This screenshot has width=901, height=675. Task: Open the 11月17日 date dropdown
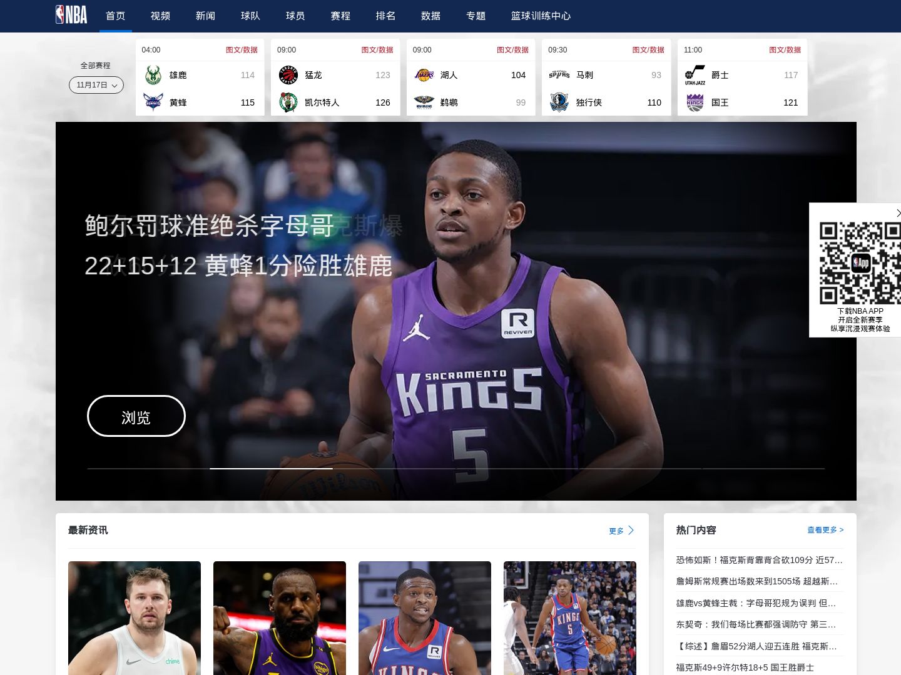tap(96, 85)
